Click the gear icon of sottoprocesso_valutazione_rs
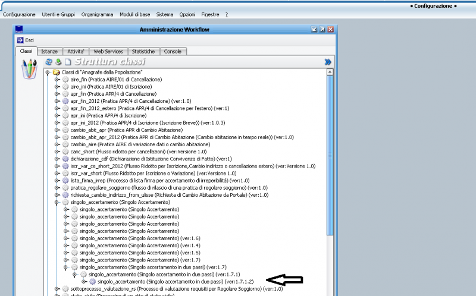Viewport: 476px width, 296px height. coord(65,289)
